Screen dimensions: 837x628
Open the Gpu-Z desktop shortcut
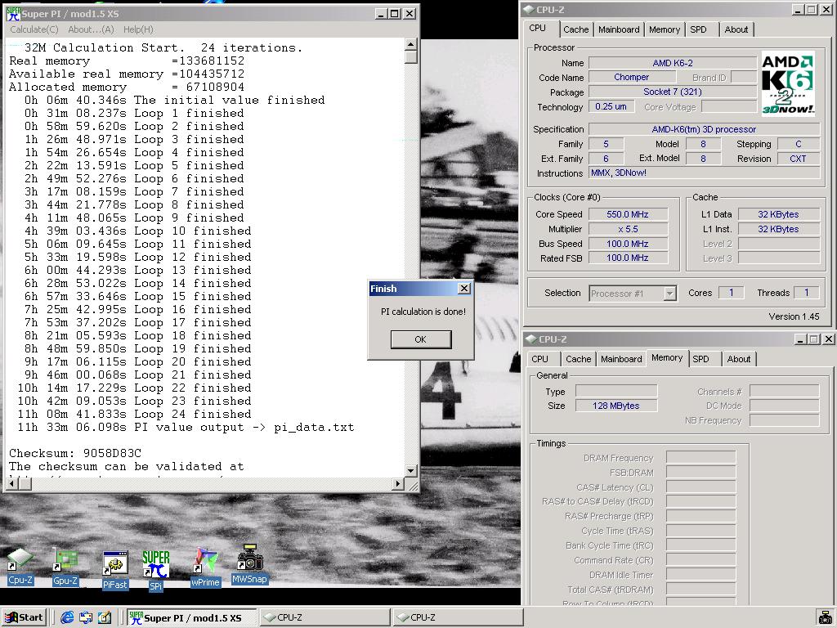[x=65, y=567]
